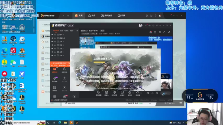Add a 多媒体 multimedia source
This screenshot has height=125, width=223.
click(x=122, y=93)
